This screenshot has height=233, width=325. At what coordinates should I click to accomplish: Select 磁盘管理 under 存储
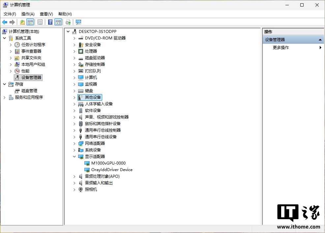[29, 91]
